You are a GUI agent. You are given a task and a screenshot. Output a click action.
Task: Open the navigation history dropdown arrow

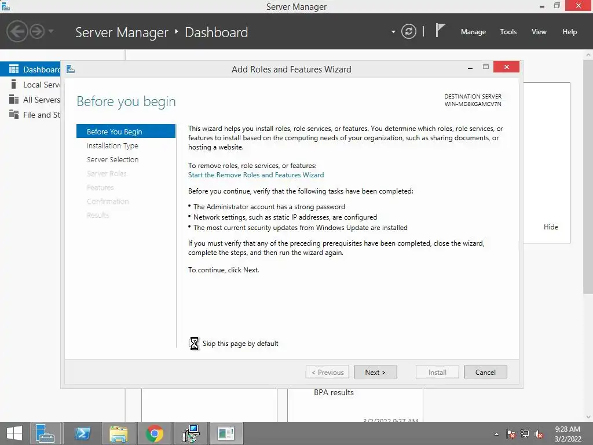(x=51, y=31)
